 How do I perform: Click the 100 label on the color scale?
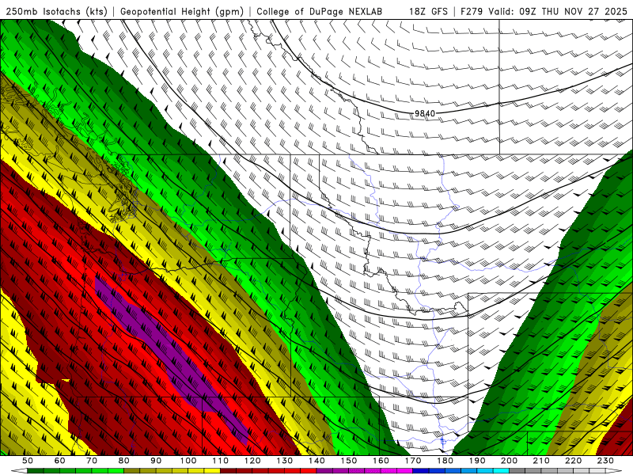point(188,461)
